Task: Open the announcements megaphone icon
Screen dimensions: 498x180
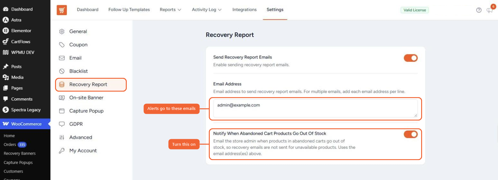Action: (x=489, y=10)
